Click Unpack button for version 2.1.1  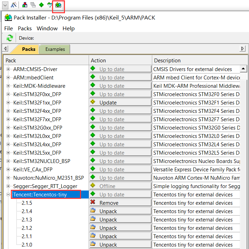tap(120, 236)
